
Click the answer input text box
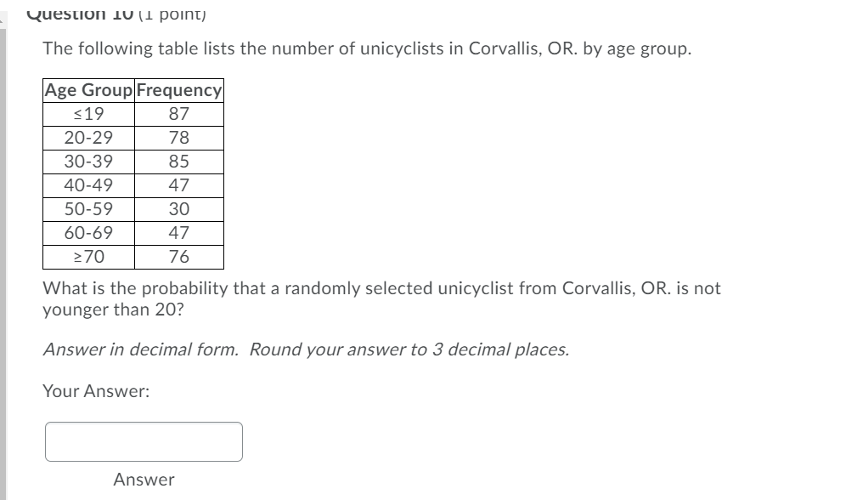pos(144,441)
